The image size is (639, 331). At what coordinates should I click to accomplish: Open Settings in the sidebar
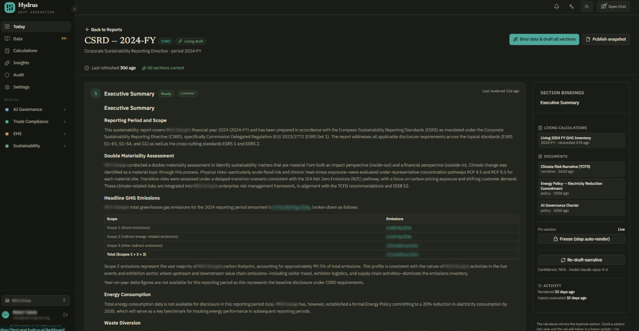coord(36,87)
